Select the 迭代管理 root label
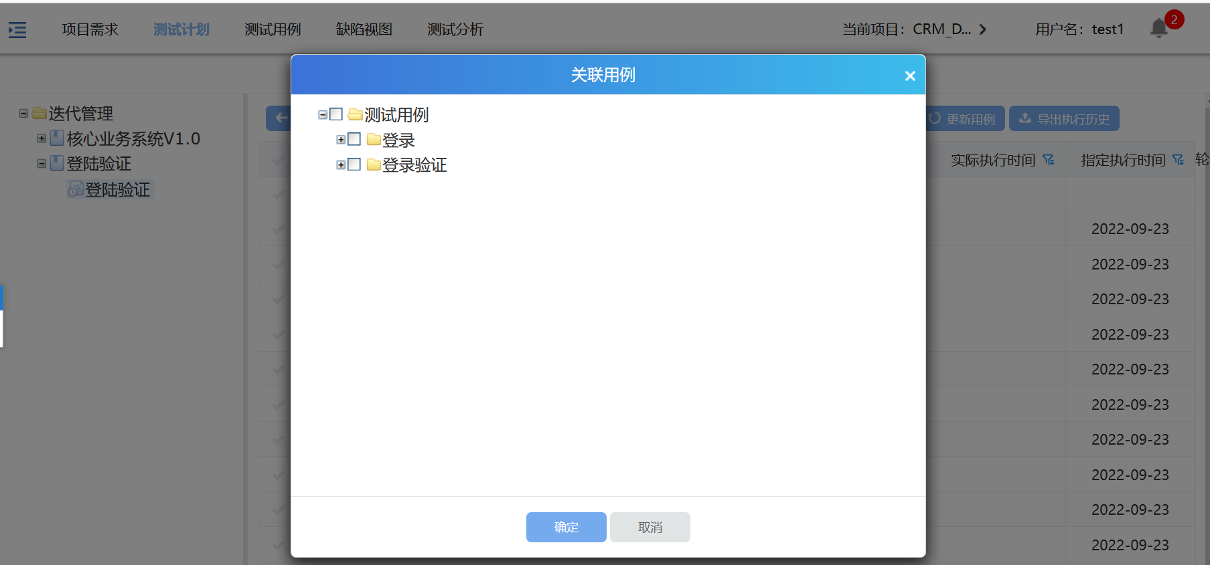 click(x=81, y=114)
